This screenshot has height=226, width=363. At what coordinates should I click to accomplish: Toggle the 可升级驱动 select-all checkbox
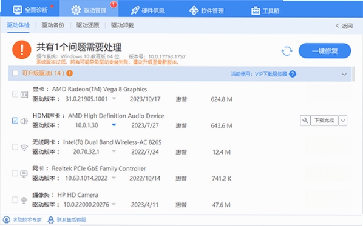pos(15,73)
